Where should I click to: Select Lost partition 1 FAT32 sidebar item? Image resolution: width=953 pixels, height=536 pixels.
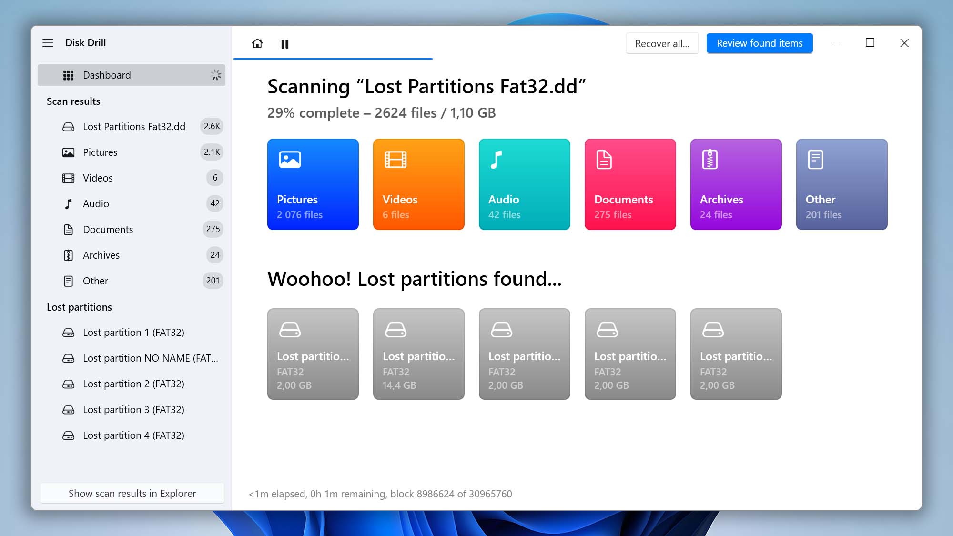pyautogui.click(x=133, y=332)
